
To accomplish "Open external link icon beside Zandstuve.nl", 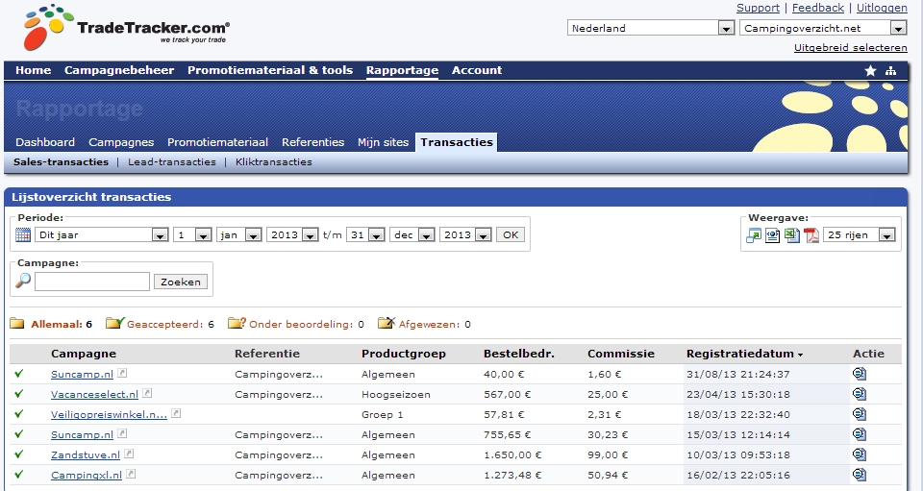I will (x=129, y=454).
